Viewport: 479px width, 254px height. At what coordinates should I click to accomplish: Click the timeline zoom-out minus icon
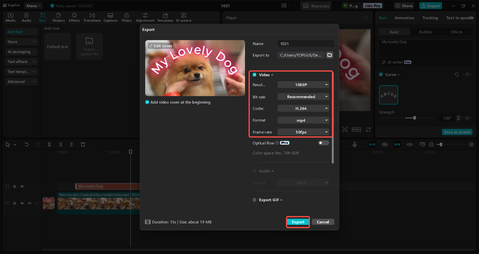click(x=431, y=145)
